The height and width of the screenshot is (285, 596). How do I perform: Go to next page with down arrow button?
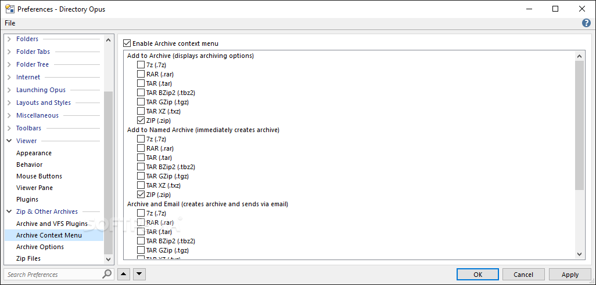tap(139, 274)
